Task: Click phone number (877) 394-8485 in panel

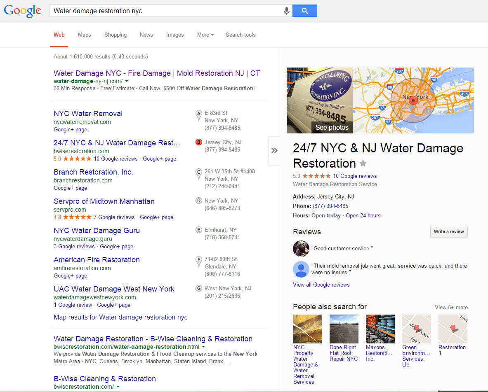Action: 330,206
